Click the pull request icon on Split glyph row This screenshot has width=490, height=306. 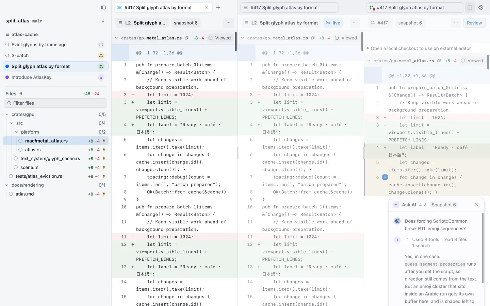(x=101, y=66)
